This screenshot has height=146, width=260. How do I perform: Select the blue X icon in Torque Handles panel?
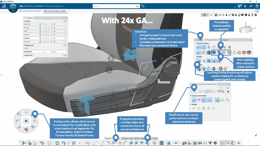pos(228,92)
